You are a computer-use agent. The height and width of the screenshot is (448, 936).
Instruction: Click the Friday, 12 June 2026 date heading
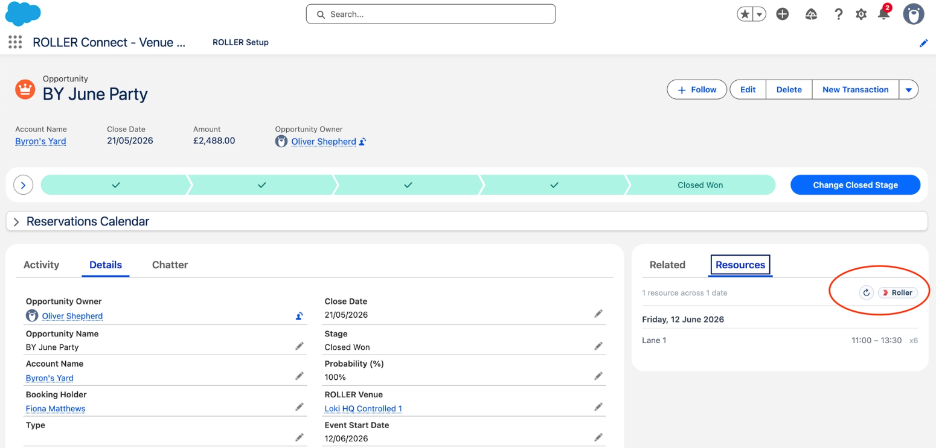(683, 320)
